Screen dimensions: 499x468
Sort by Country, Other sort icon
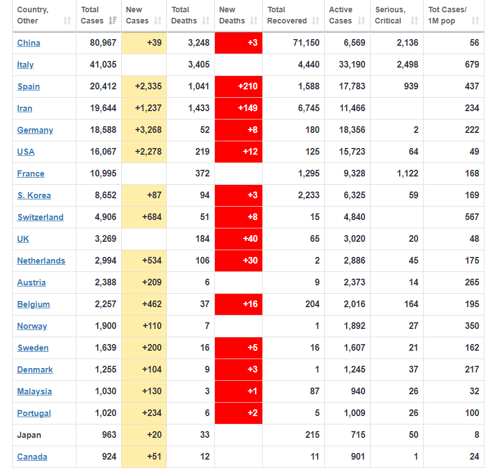(67, 21)
